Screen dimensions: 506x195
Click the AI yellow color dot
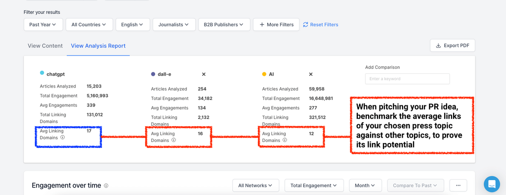pos(264,74)
